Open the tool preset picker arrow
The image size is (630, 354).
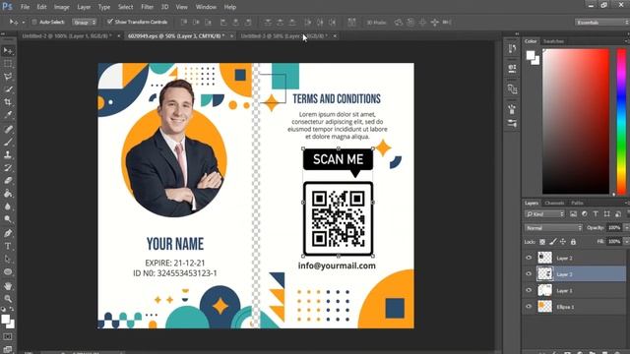tap(24, 22)
